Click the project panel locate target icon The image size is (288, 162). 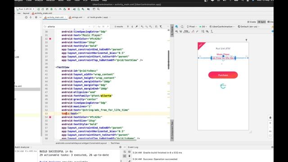pyautogui.click(x=26, y=17)
